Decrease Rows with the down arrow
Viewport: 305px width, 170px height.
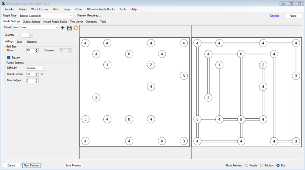tap(37, 52)
